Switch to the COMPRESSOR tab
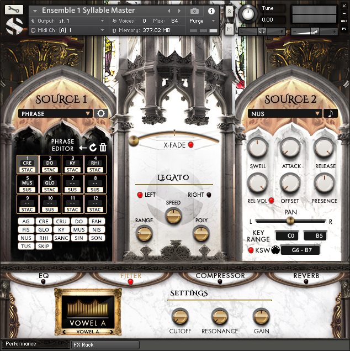Screen dimensions: 350x351 coord(220,276)
